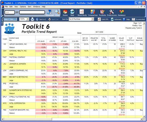
Task: Click BED BATH & BEYOND INC. name
Action: click(19, 77)
